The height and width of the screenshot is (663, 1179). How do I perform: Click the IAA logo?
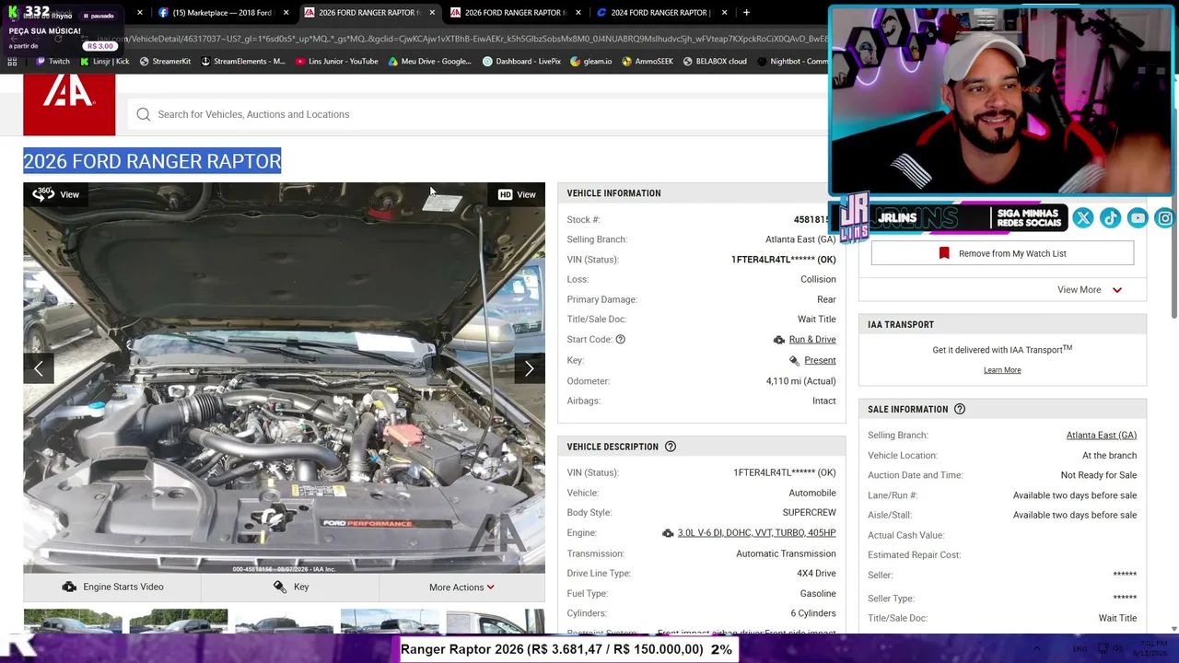click(69, 104)
